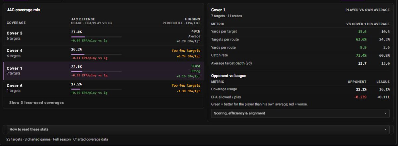Click the -0.239 opponent EPA value
Image resolution: width=398 pixels, height=146 pixels.
click(x=360, y=97)
